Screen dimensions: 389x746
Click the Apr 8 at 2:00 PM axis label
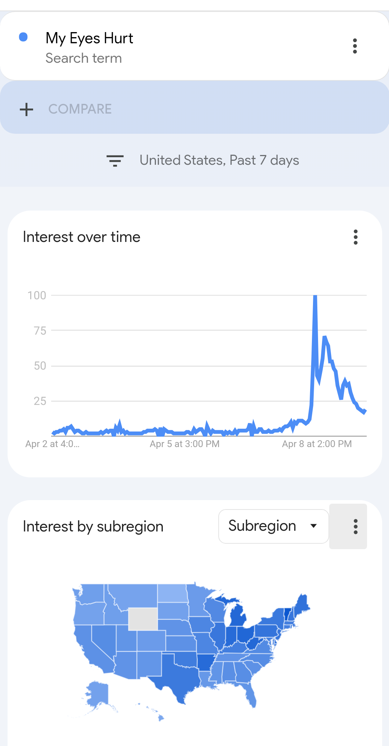click(x=317, y=444)
